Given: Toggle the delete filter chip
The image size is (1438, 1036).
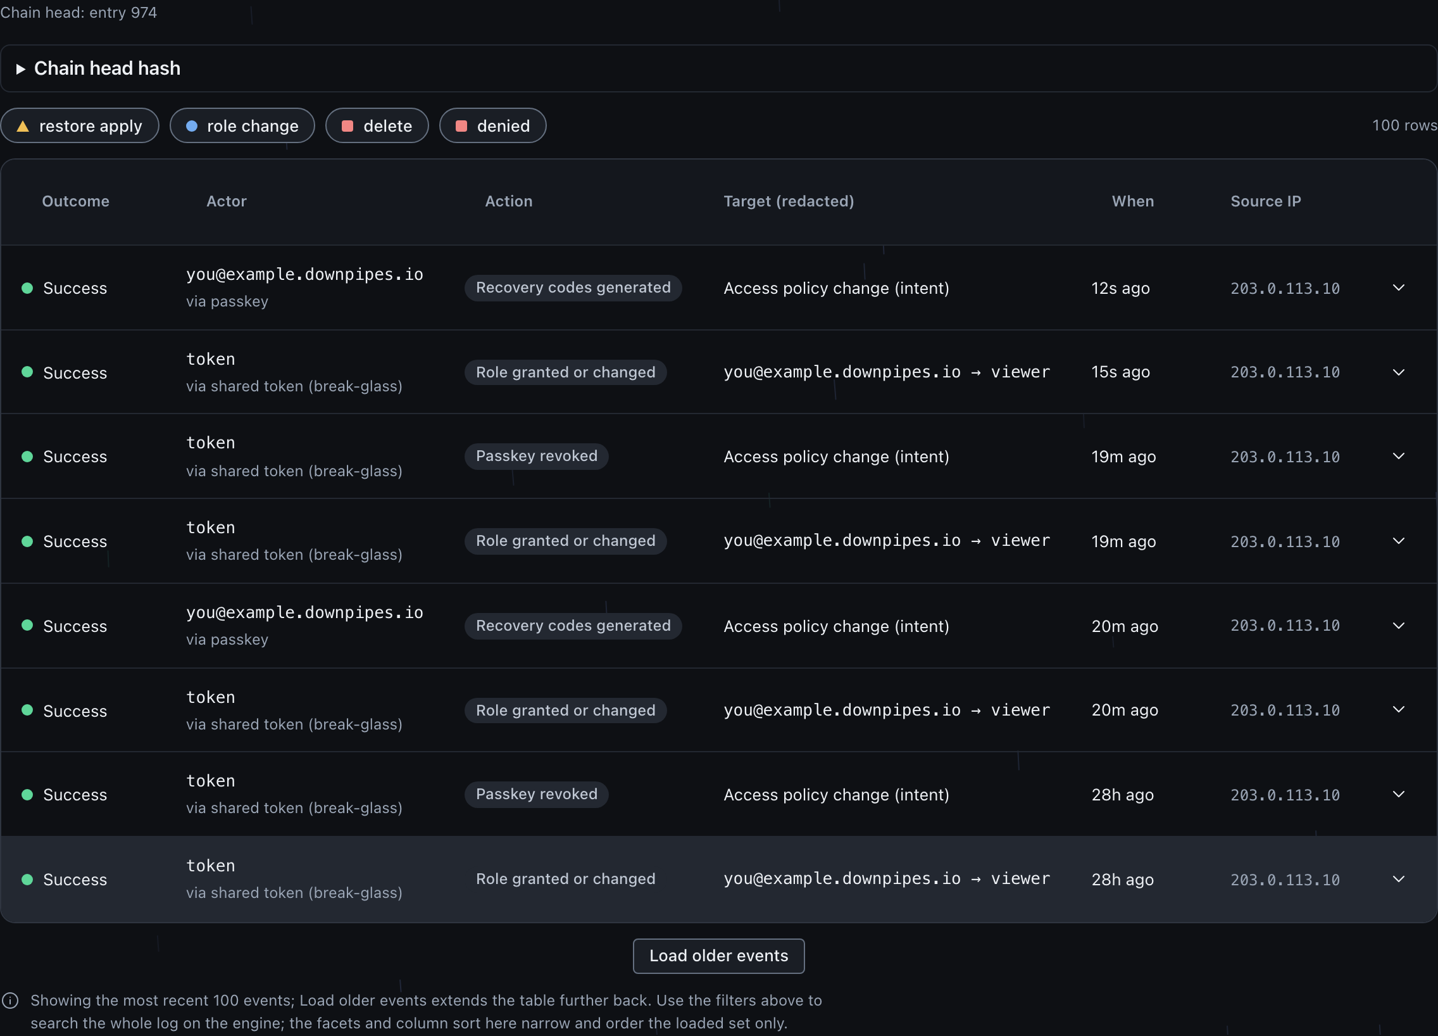Looking at the screenshot, I should pos(377,125).
